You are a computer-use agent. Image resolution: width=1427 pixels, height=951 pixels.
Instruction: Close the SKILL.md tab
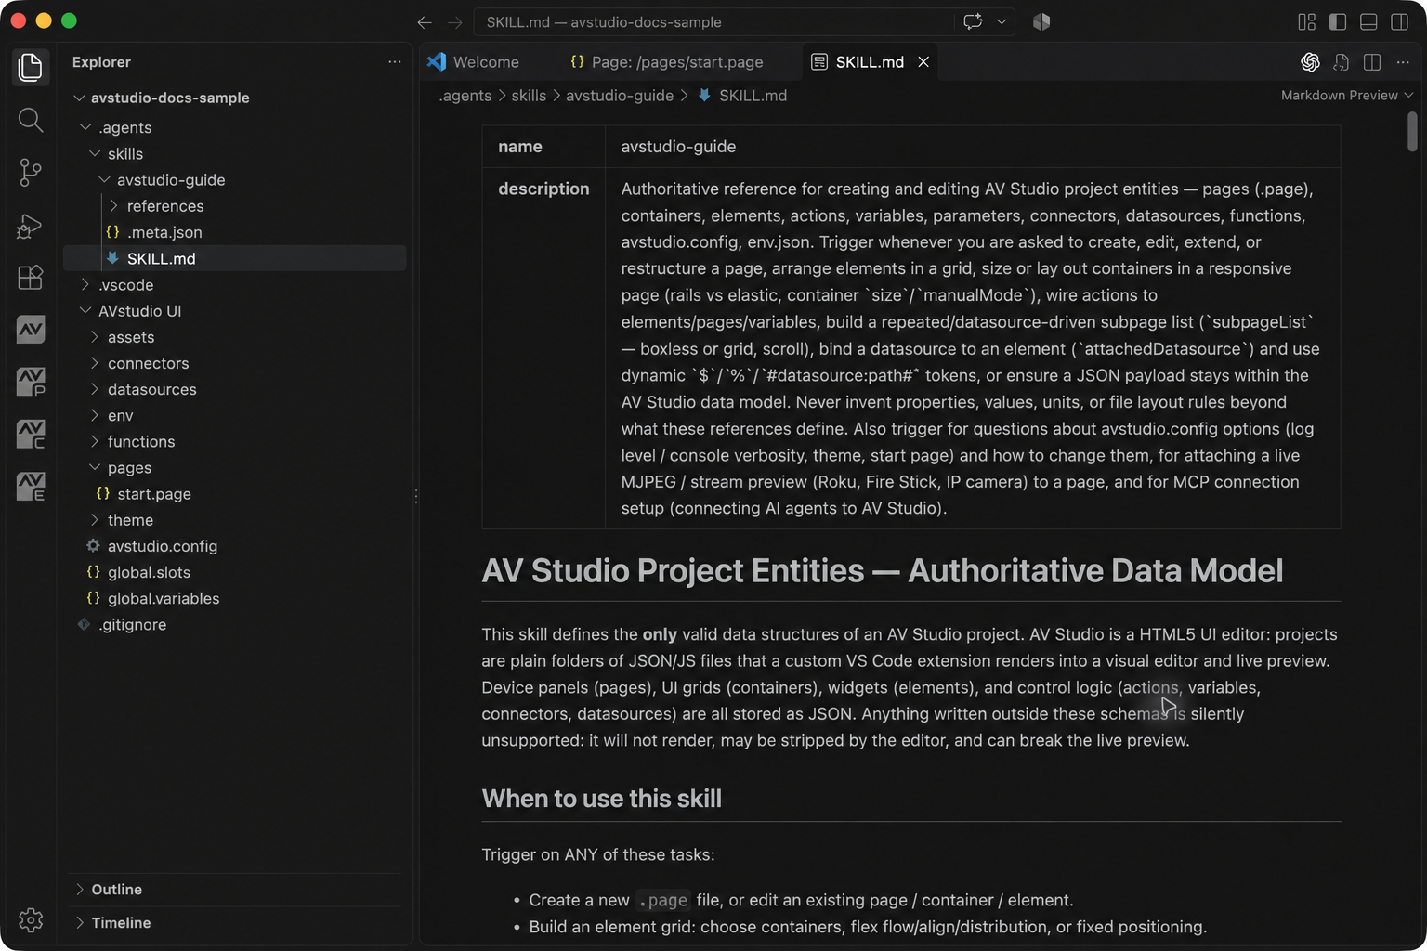coord(923,62)
